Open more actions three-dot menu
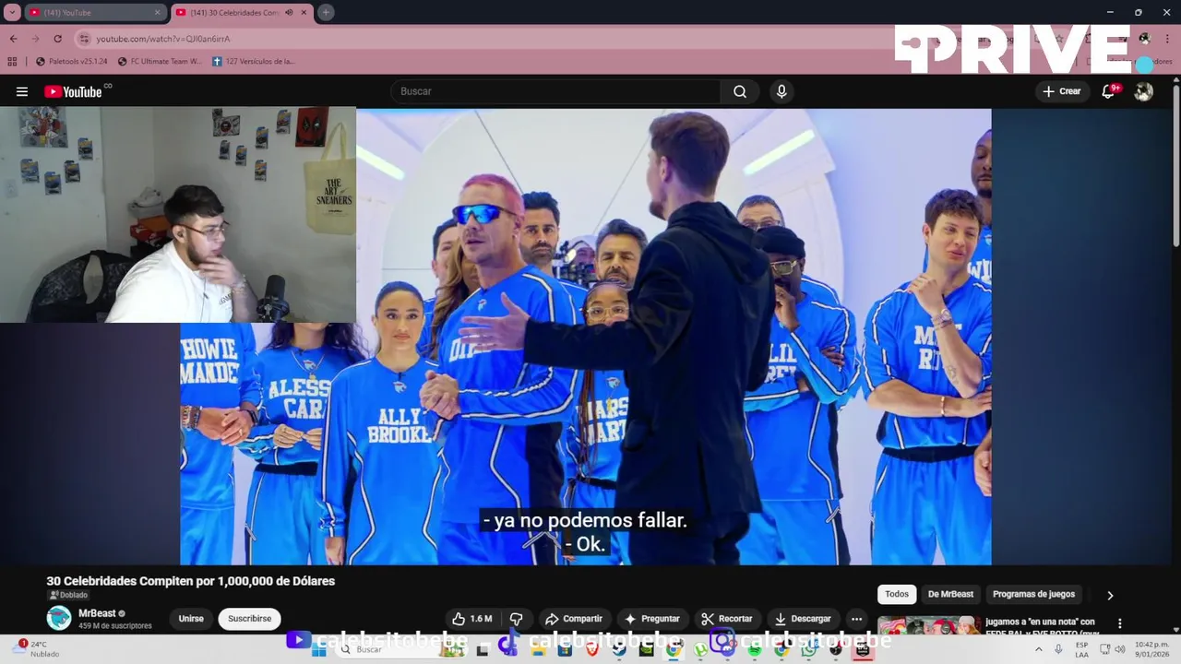 click(x=856, y=619)
